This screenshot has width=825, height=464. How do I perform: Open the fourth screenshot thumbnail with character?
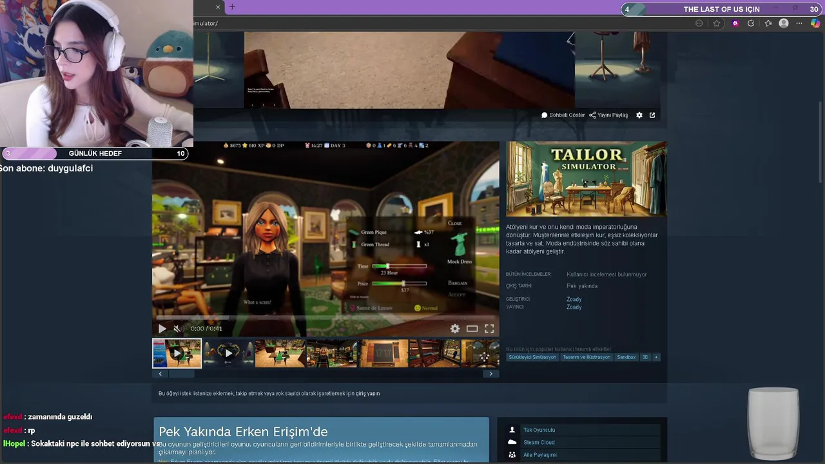[x=331, y=353]
